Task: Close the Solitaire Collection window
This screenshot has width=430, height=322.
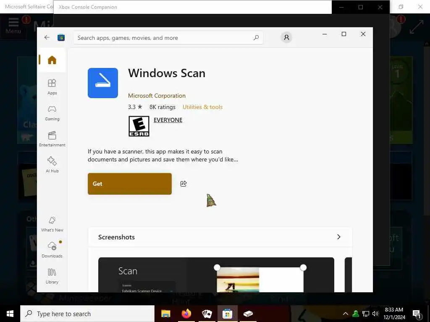Action: [x=420, y=7]
